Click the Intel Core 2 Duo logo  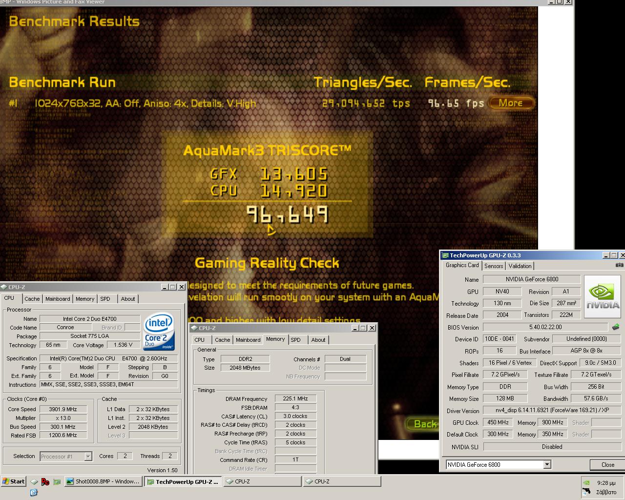tap(159, 333)
